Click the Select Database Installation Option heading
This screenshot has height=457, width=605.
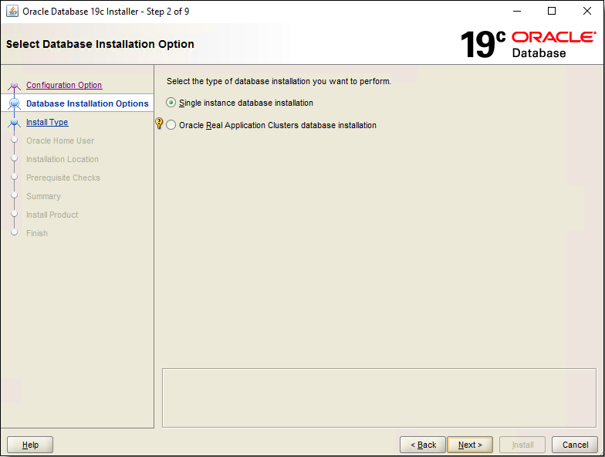[x=100, y=44]
